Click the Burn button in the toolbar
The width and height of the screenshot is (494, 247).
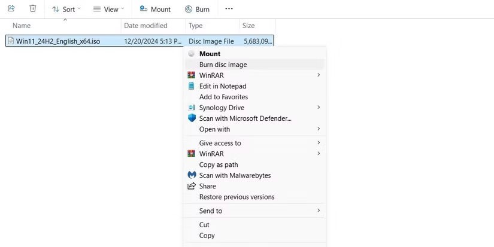pos(197,10)
